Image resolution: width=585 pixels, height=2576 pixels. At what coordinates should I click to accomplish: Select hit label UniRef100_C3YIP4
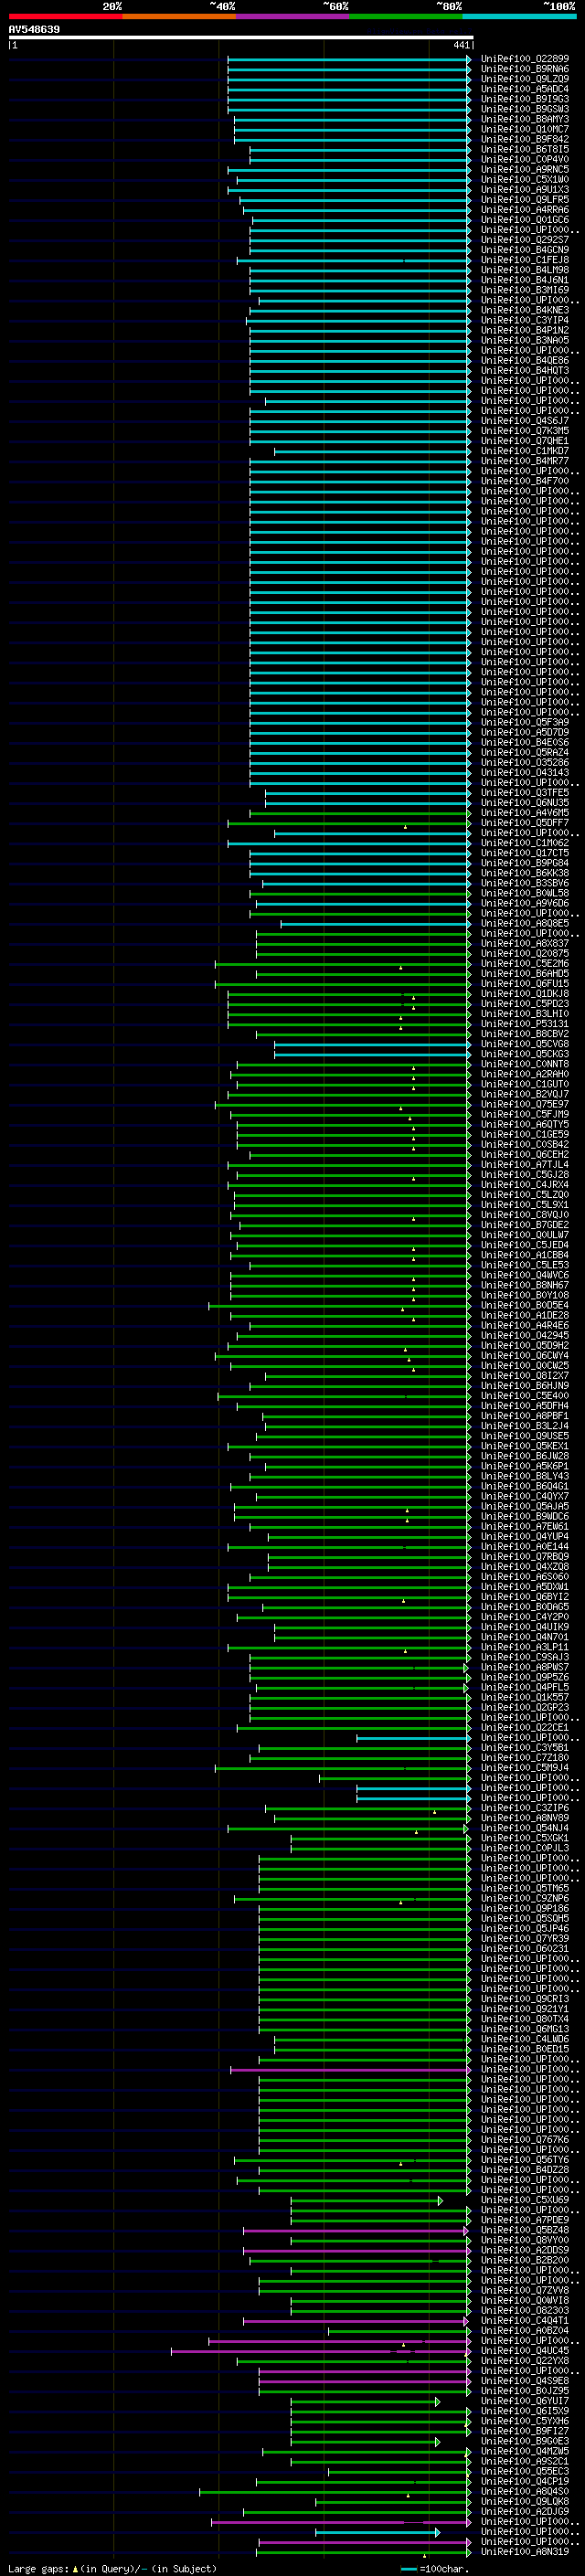(524, 320)
